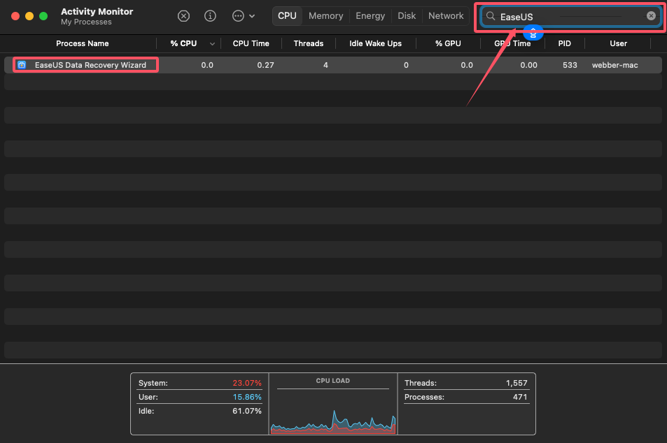
Task: Sort by the % GPU column header
Action: (448, 43)
